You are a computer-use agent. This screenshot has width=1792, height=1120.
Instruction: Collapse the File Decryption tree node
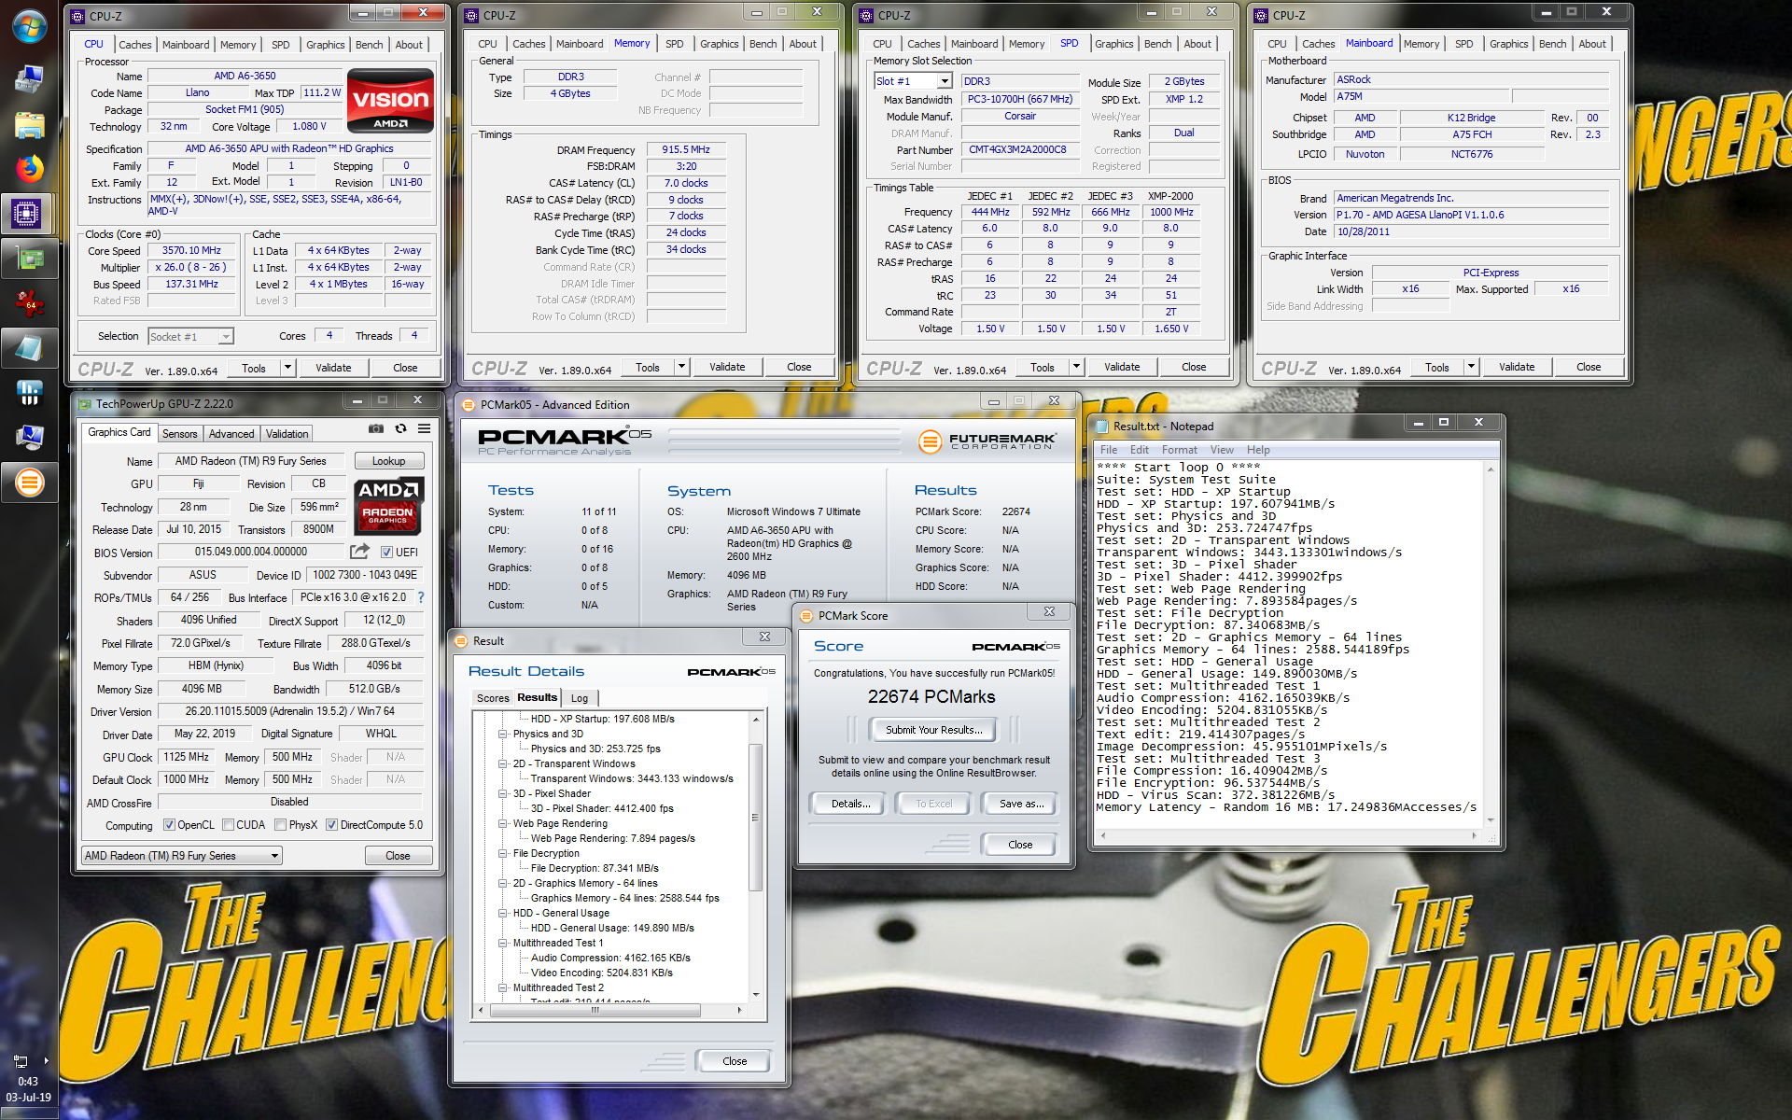point(503,854)
